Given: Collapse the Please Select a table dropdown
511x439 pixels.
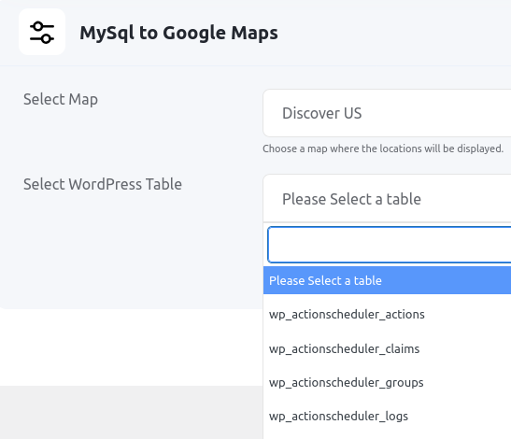Looking at the screenshot, I should 387,198.
